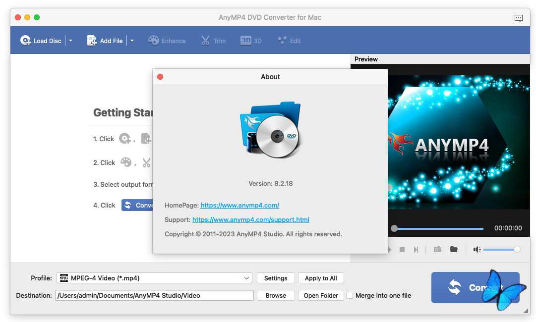536x322 pixels.
Task: Take a snapshot with the camera icon
Action: (x=437, y=249)
